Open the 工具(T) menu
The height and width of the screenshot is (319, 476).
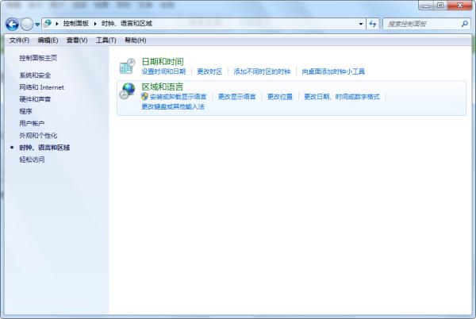click(x=106, y=40)
